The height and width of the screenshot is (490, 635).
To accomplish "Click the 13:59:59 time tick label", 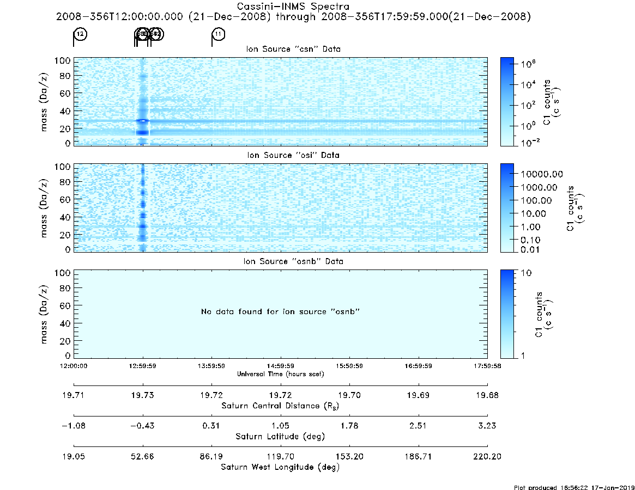I will 211,366.
